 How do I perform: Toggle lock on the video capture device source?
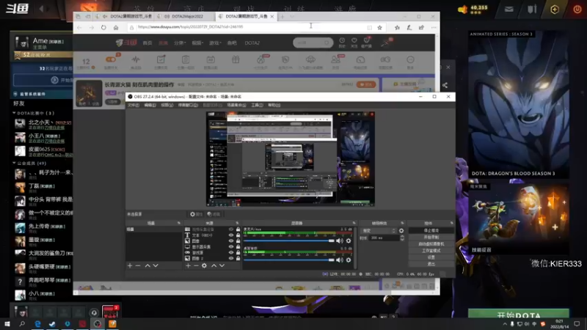click(238, 230)
